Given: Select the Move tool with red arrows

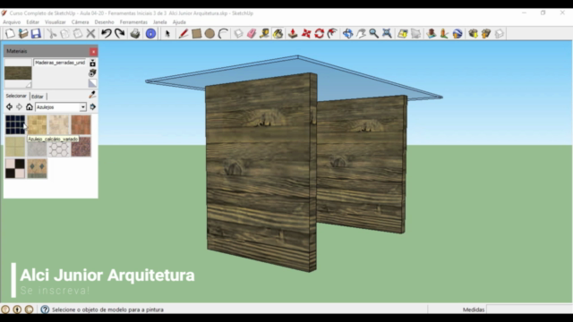Looking at the screenshot, I should [306, 34].
